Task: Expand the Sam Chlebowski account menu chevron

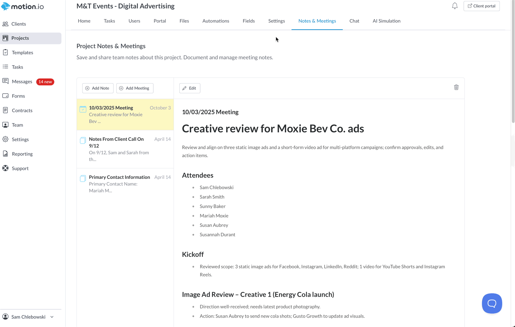Action: point(52,317)
